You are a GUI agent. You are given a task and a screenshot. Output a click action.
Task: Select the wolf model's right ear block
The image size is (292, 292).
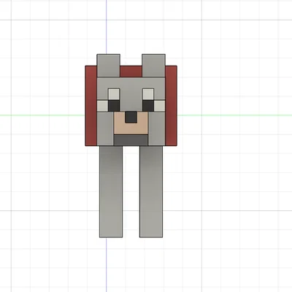click(153, 66)
